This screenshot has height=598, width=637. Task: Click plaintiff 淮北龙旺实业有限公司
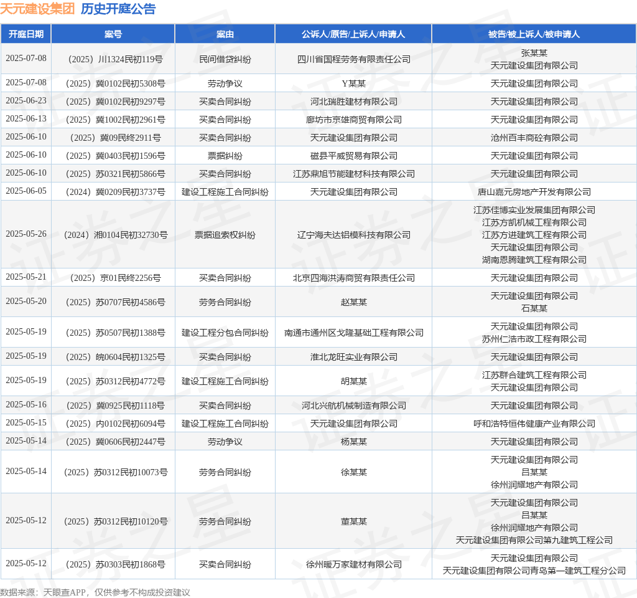pyautogui.click(x=353, y=357)
